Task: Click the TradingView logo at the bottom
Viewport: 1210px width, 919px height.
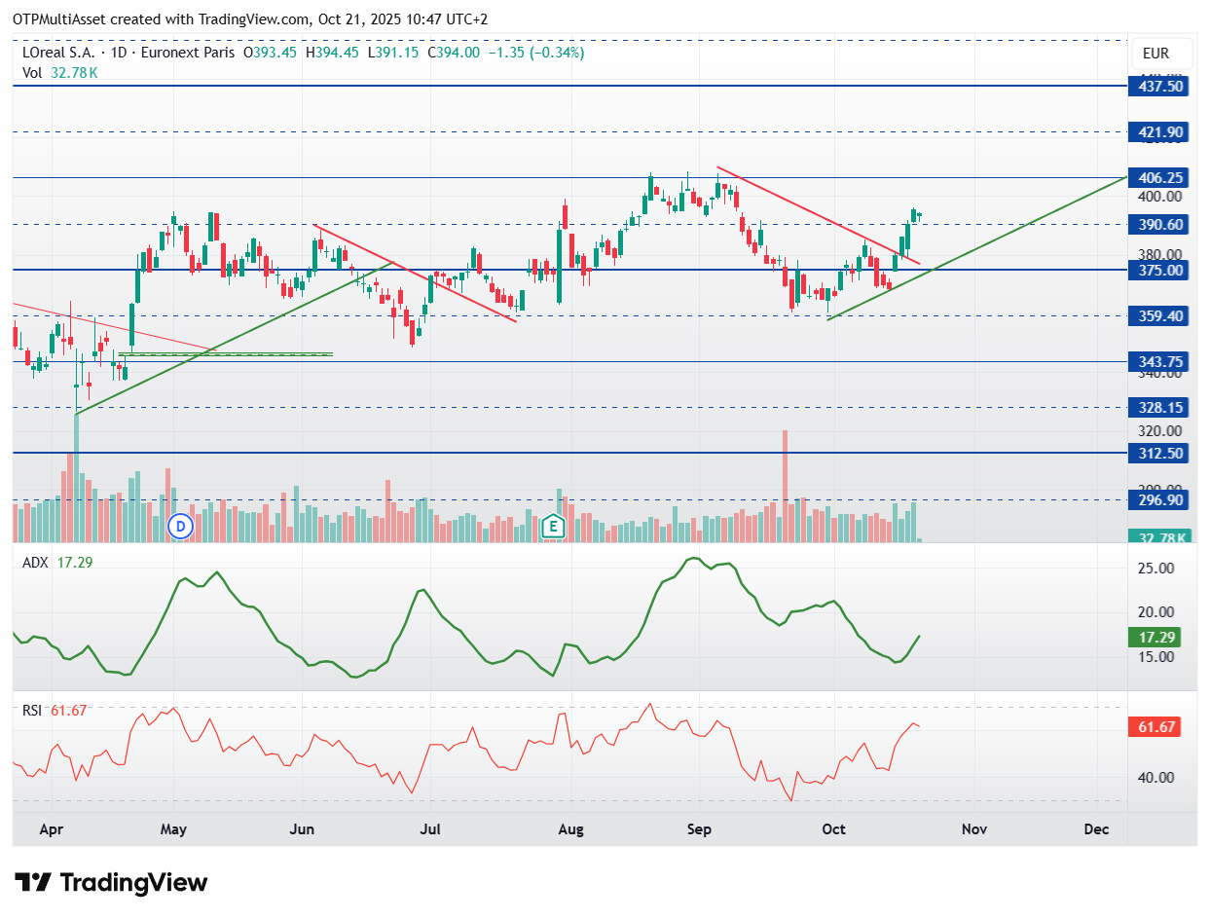Action: (x=112, y=883)
